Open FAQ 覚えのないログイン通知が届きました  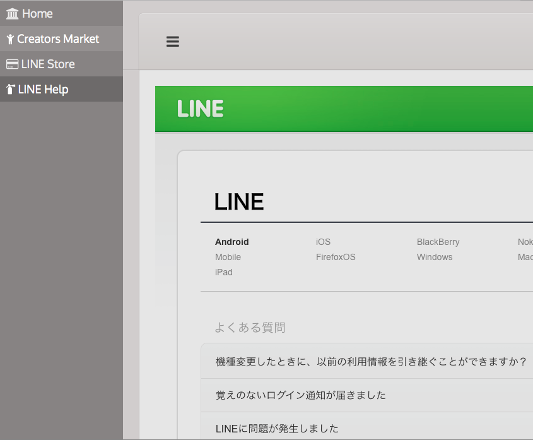click(x=367, y=395)
